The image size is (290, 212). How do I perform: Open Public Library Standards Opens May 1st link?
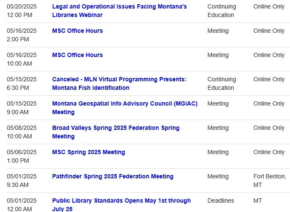coord(121,201)
